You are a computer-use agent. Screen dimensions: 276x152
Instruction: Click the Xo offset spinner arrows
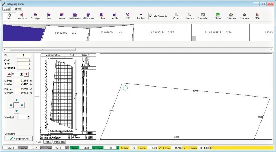point(29,117)
